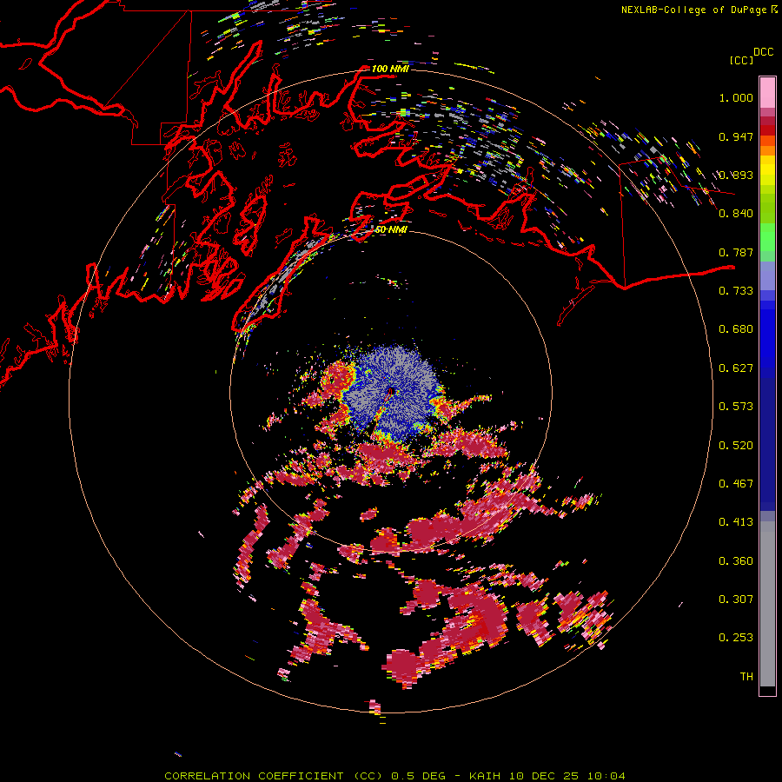Click the TH threshold label
This screenshot has width=782, height=782.
pos(746,677)
